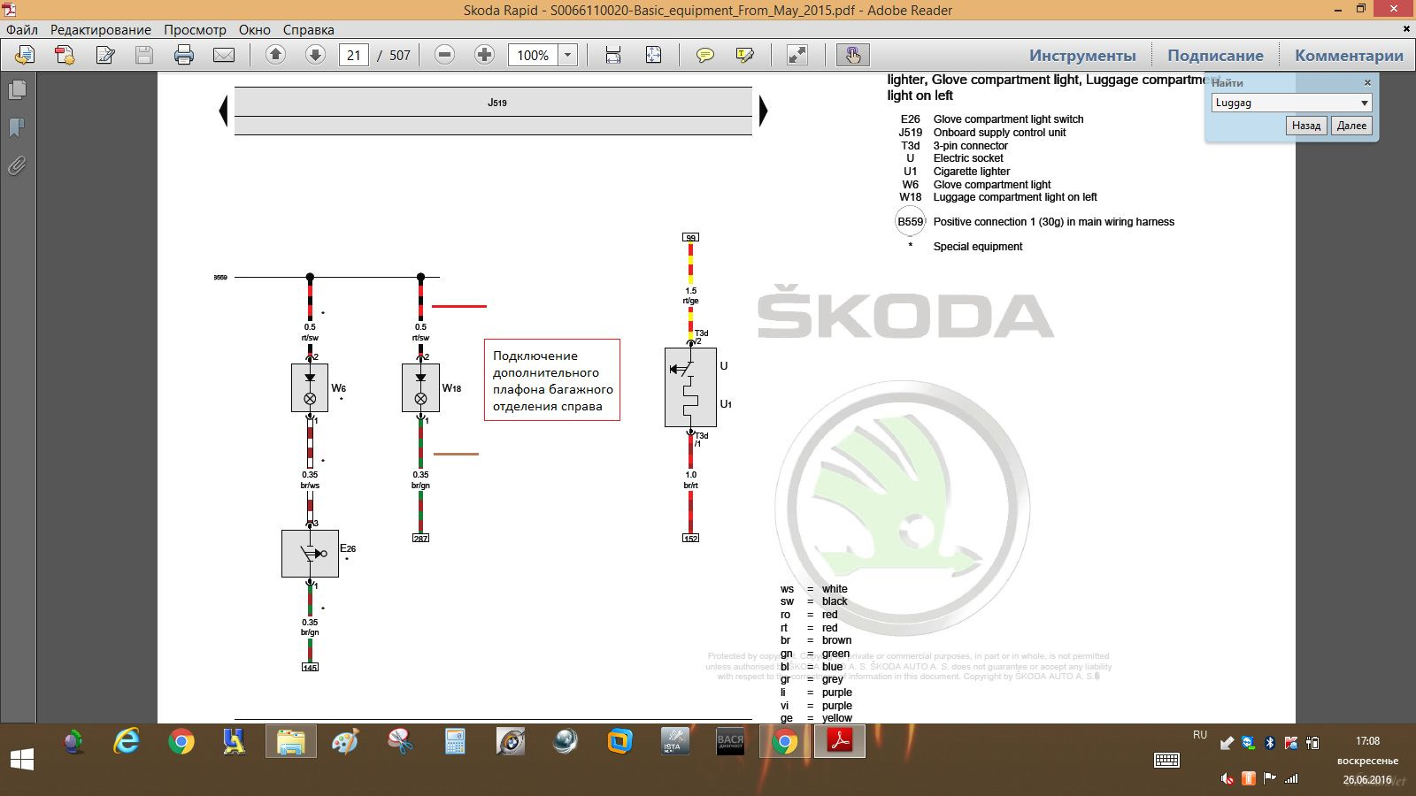Click the taskbar clock showing 17:08
Screen dimensions: 1416x796
(1367, 741)
